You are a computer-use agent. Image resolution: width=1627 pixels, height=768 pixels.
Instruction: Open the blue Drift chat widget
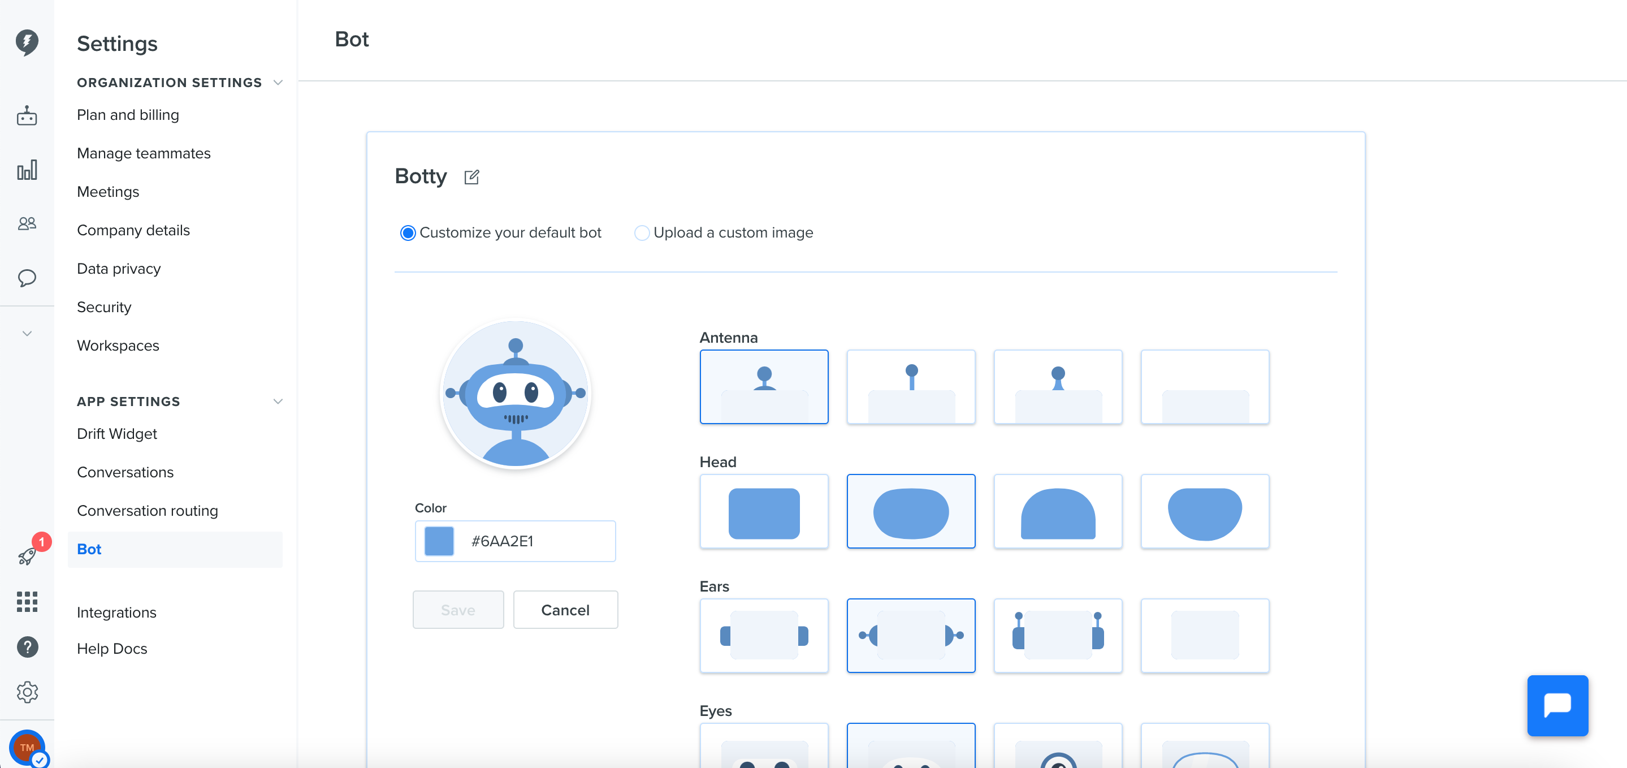[x=1557, y=705]
